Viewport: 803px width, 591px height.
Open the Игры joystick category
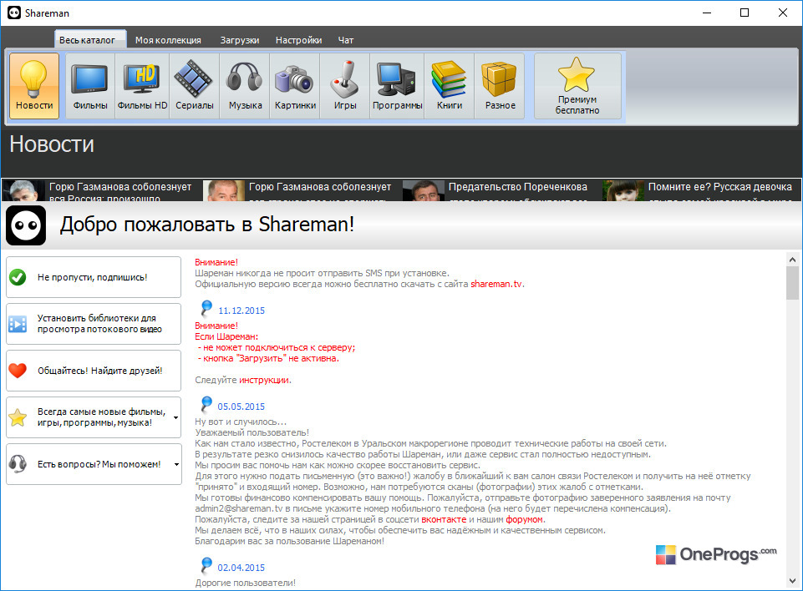pyautogui.click(x=344, y=86)
